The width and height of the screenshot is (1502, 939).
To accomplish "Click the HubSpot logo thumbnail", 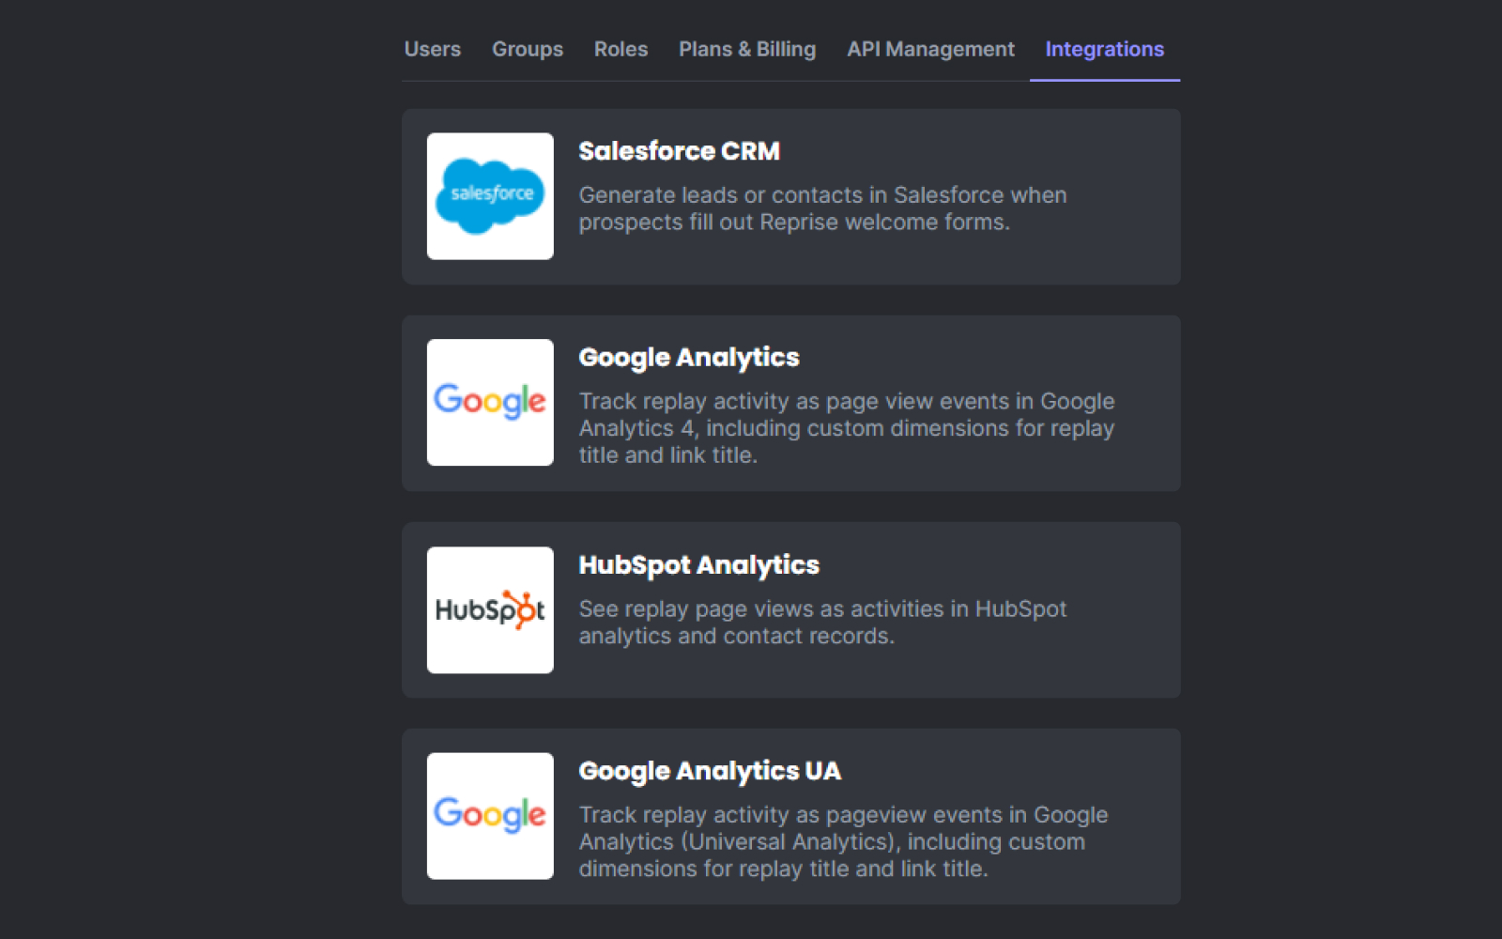I will [490, 609].
